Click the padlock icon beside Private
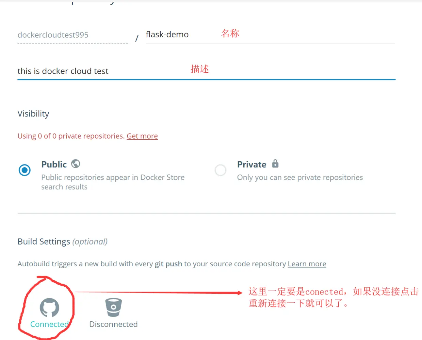The image size is (422, 340). (275, 164)
